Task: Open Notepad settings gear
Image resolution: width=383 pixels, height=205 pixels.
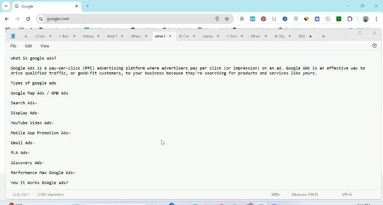Action: click(x=374, y=46)
